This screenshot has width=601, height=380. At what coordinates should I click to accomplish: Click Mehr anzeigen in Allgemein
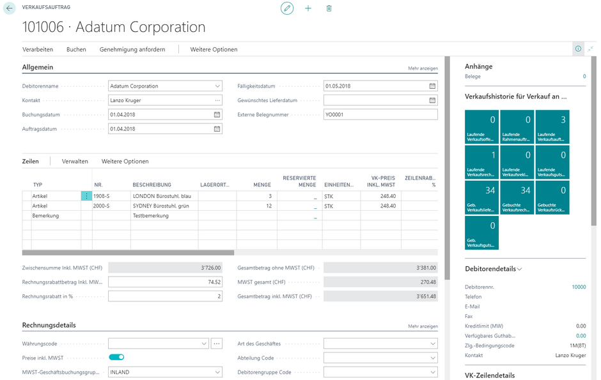[x=423, y=68]
